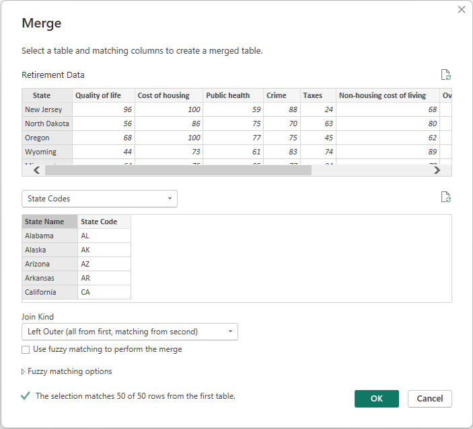The image size is (473, 429).
Task: Click the Arkansas cell
Action: click(50, 278)
